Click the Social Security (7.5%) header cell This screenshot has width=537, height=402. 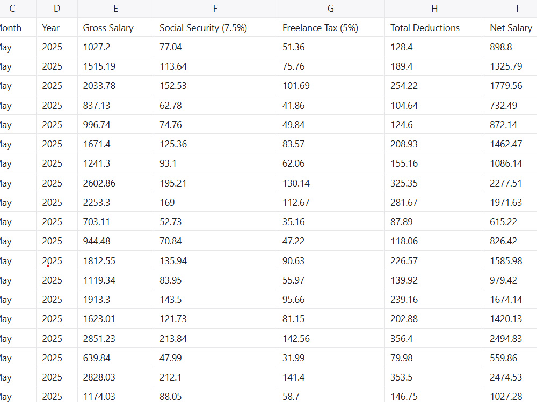click(215, 27)
